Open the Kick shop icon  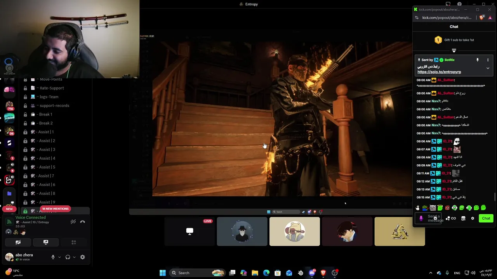coord(463,219)
